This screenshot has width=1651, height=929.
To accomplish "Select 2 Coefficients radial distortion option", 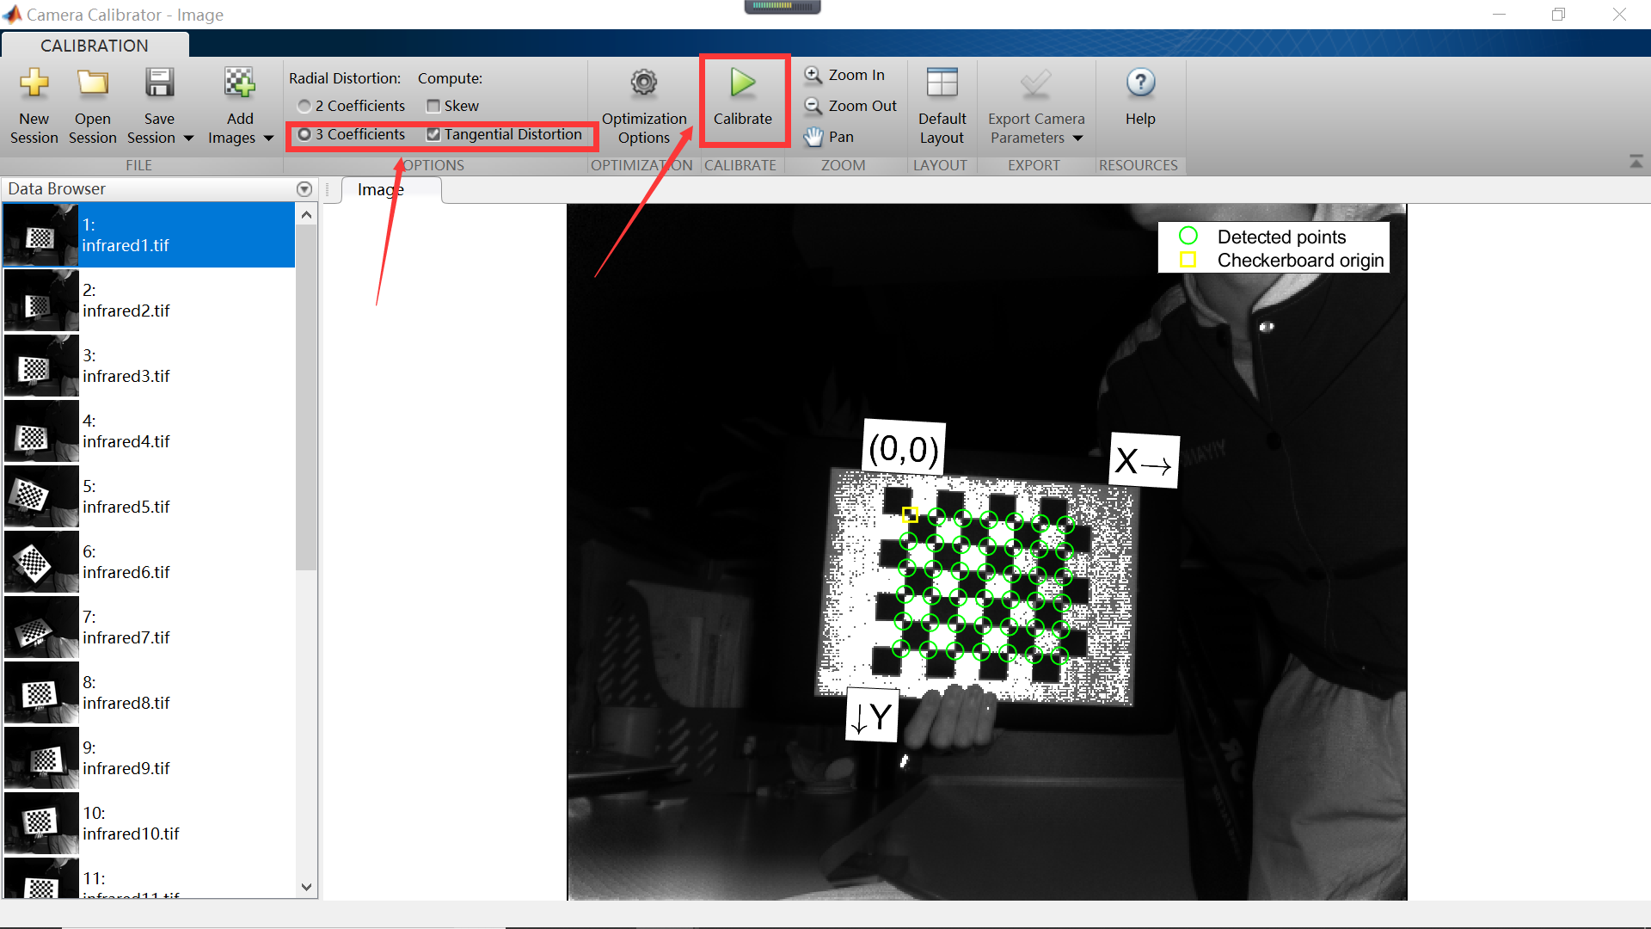I will 304,106.
